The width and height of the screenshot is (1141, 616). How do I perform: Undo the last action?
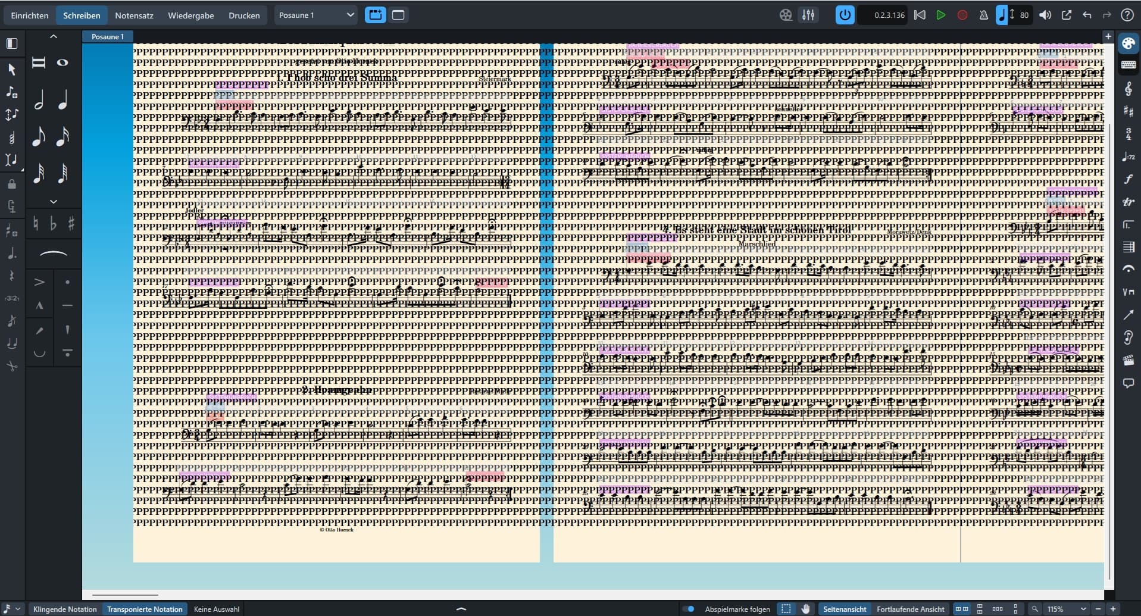(x=1087, y=15)
